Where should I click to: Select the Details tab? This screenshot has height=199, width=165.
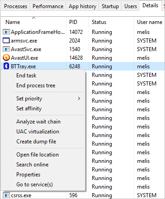[150, 5]
